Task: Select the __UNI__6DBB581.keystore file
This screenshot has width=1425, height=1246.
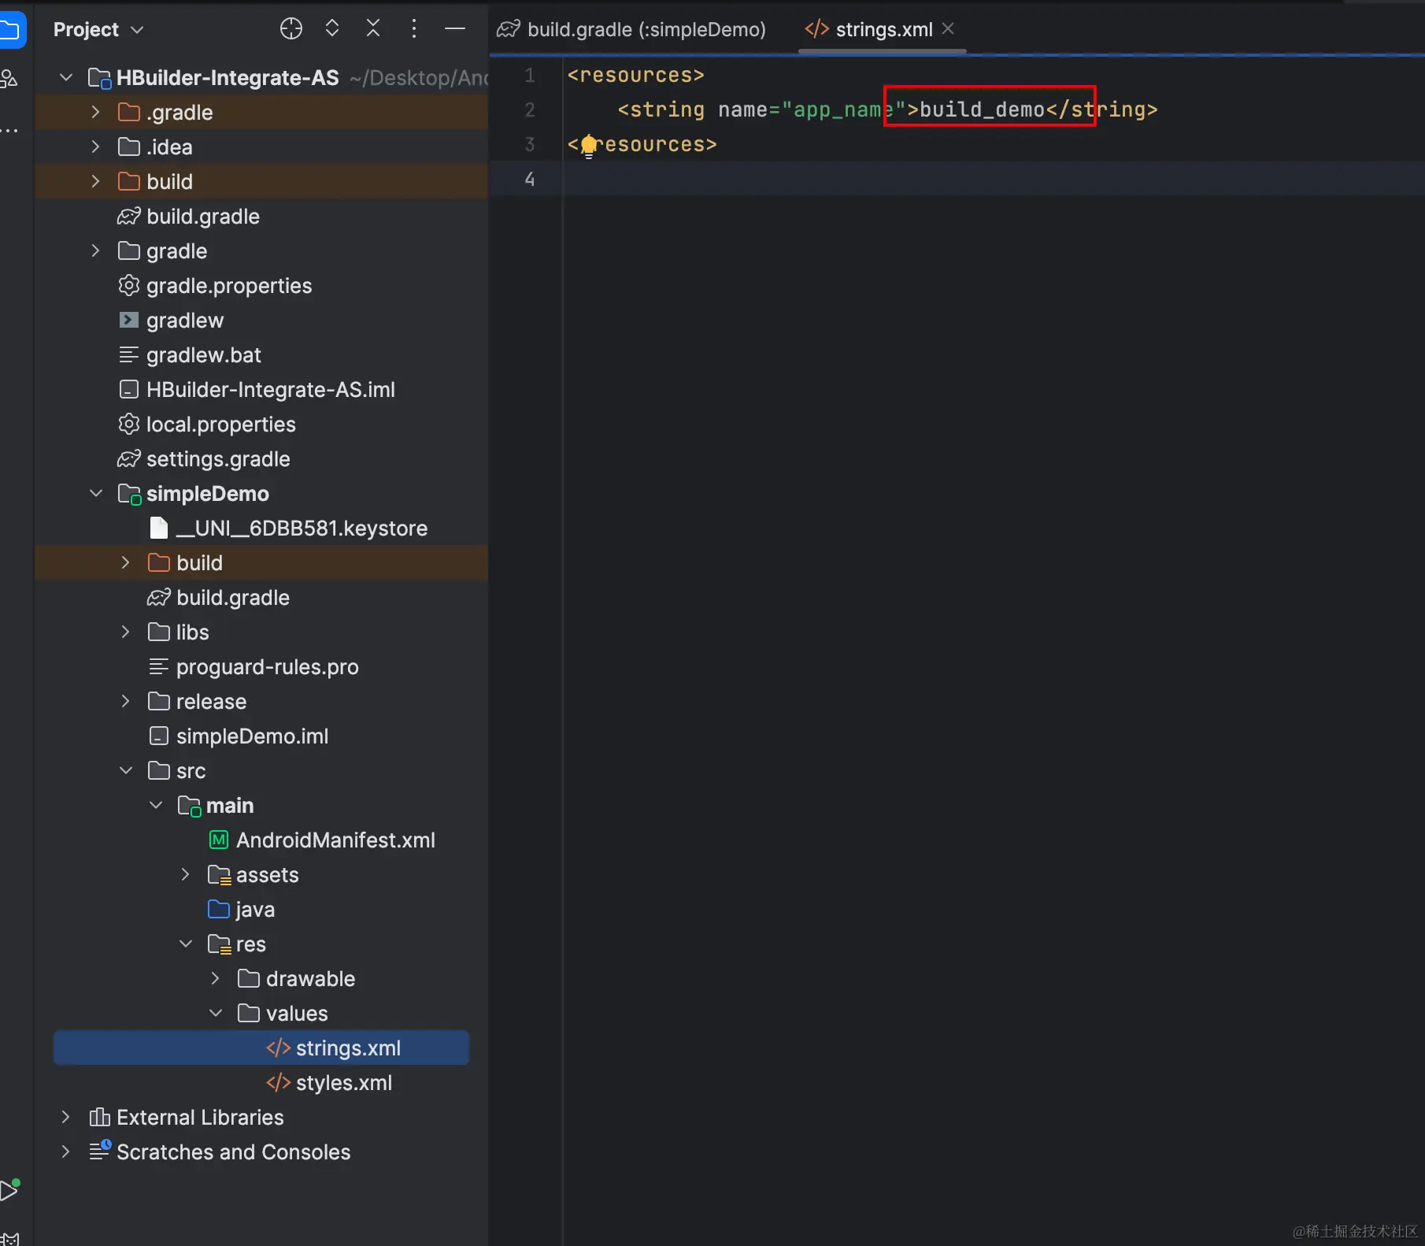Action: (x=302, y=528)
